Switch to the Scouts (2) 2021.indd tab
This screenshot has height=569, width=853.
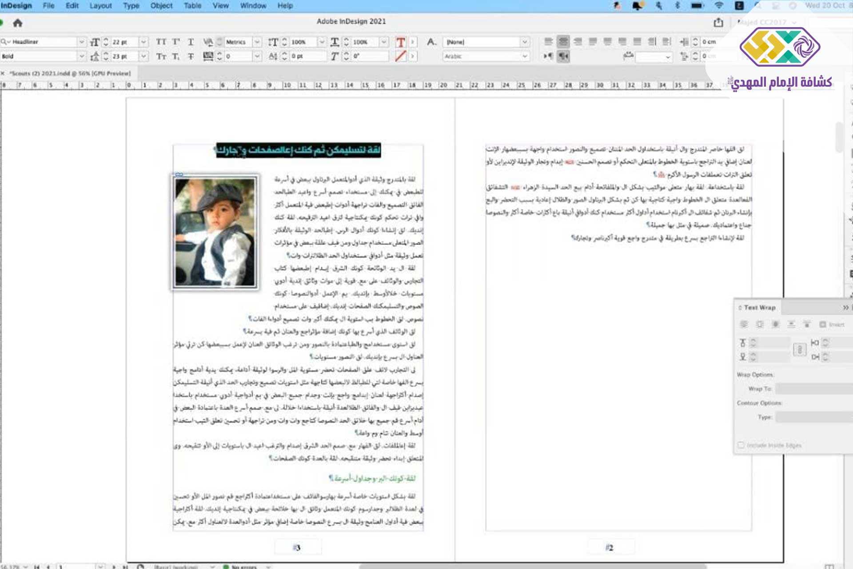[x=70, y=73]
